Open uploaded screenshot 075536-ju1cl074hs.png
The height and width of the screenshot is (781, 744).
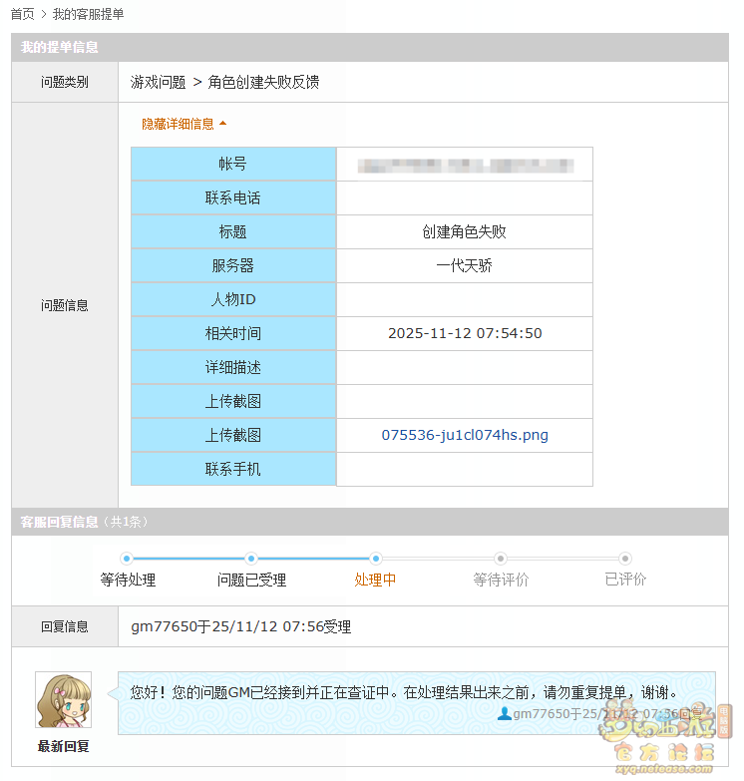[x=465, y=435]
